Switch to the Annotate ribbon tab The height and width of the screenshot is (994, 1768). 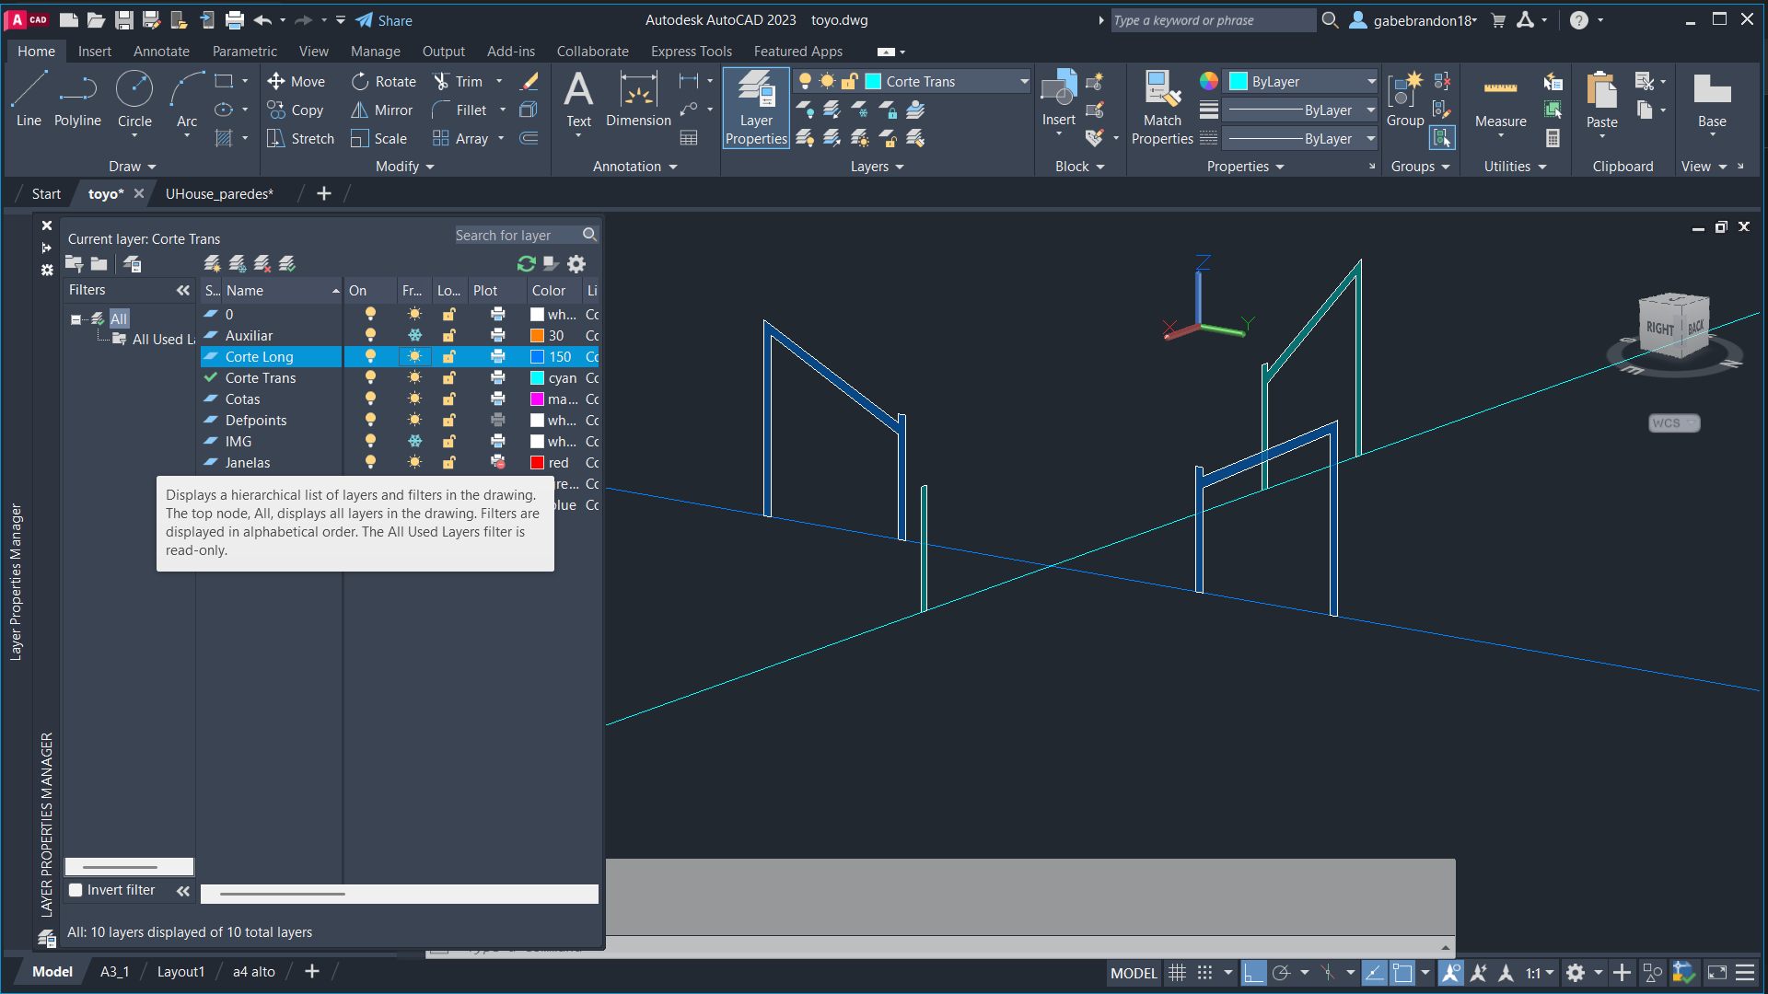pyautogui.click(x=161, y=52)
